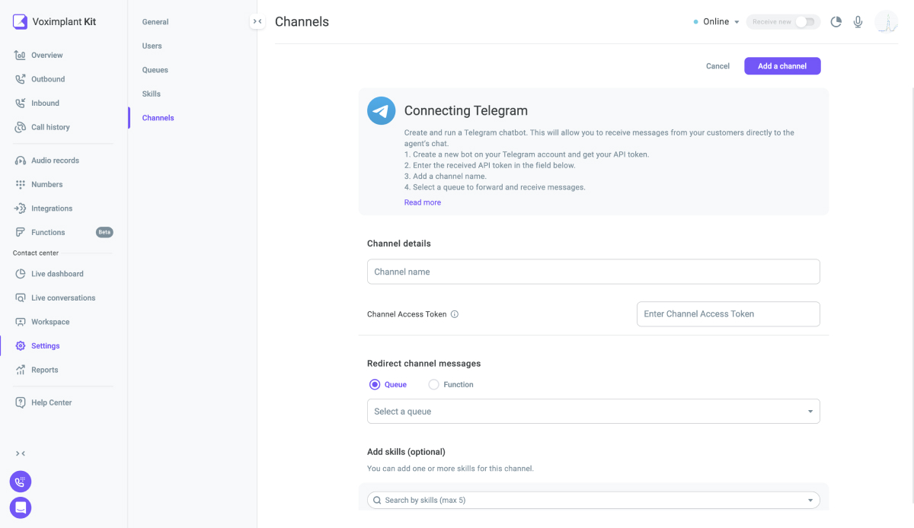This screenshot has width=914, height=528.
Task: Click the Telegram logo icon
Action: 382,110
